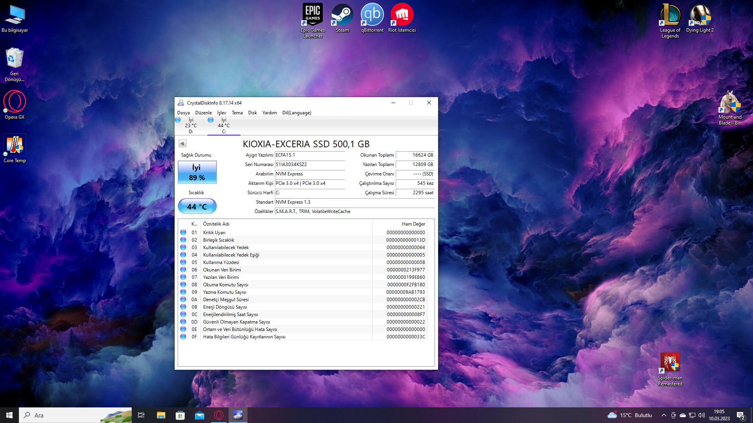Image resolution: width=753 pixels, height=423 pixels.
Task: Open the Yardım menu
Action: tap(269, 113)
